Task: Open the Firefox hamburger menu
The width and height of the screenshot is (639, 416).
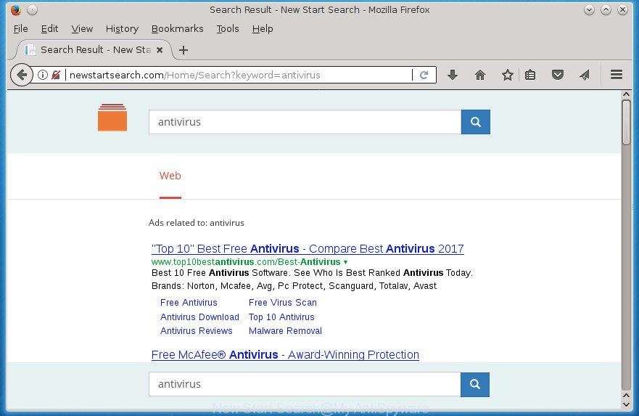Action: click(x=617, y=75)
